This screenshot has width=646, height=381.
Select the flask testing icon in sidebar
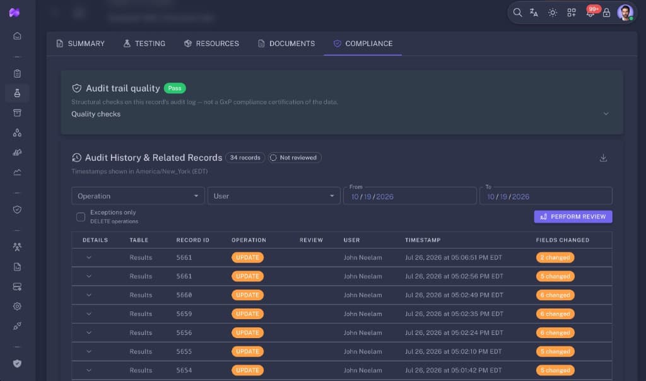(17, 93)
